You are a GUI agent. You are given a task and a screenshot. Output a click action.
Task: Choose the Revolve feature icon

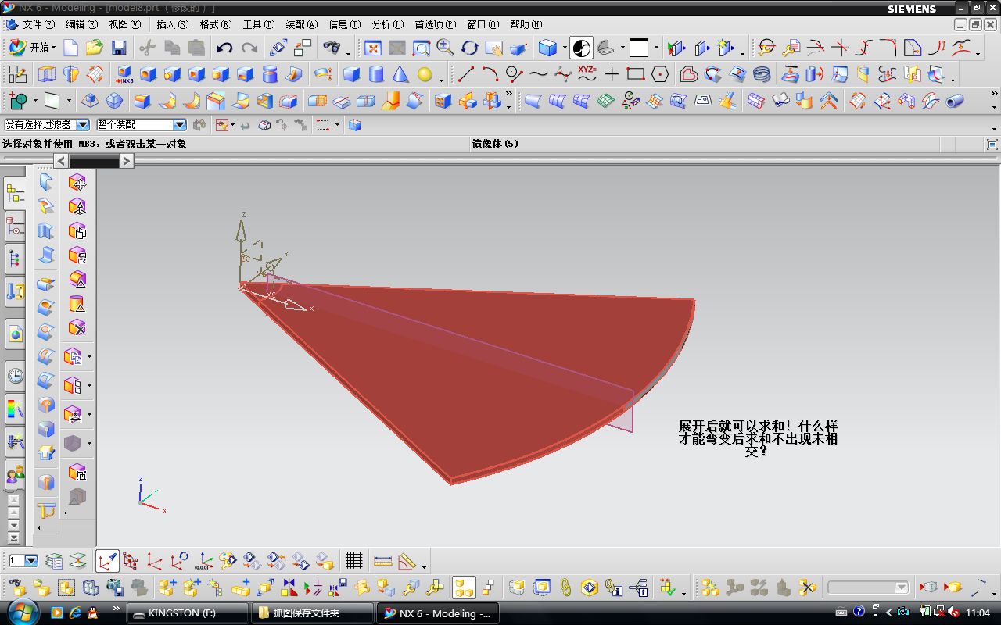tap(71, 75)
